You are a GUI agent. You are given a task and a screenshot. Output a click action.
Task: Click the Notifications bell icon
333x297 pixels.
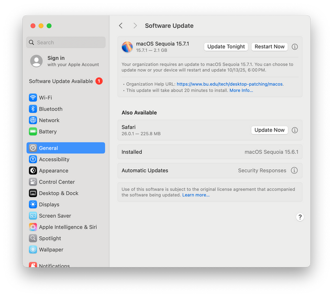33,265
